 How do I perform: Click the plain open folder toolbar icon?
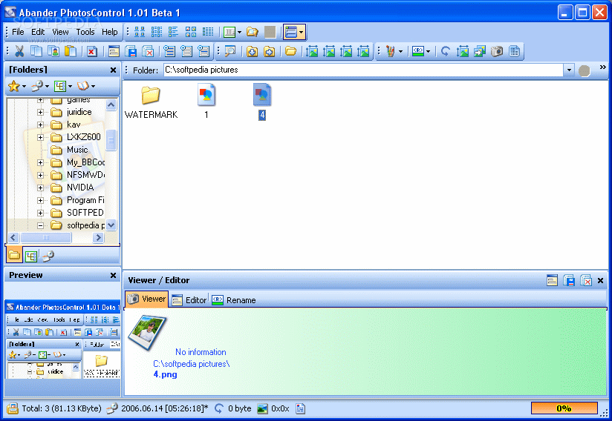(x=291, y=51)
